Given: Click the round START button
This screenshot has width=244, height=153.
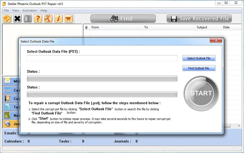Looking at the screenshot, I should pyautogui.click(x=201, y=93).
